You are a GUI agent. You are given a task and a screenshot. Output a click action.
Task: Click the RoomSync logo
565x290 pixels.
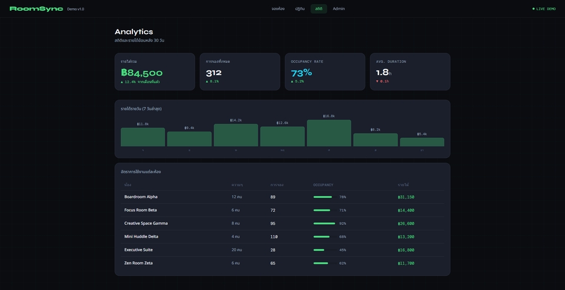(36, 9)
